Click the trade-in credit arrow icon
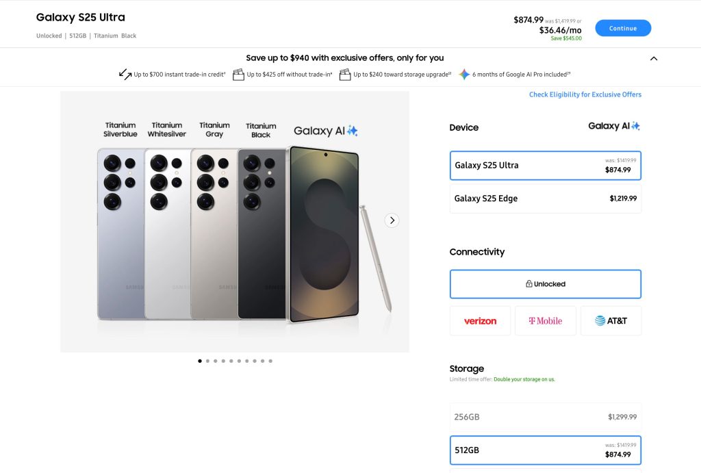This screenshot has width=701, height=473. pyautogui.click(x=125, y=73)
